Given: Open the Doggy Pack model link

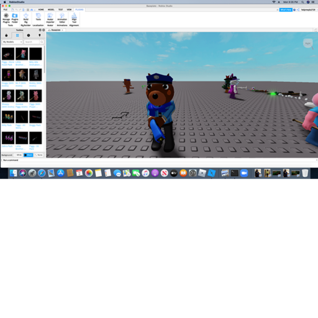Looking at the screenshot, I should pos(35,125).
